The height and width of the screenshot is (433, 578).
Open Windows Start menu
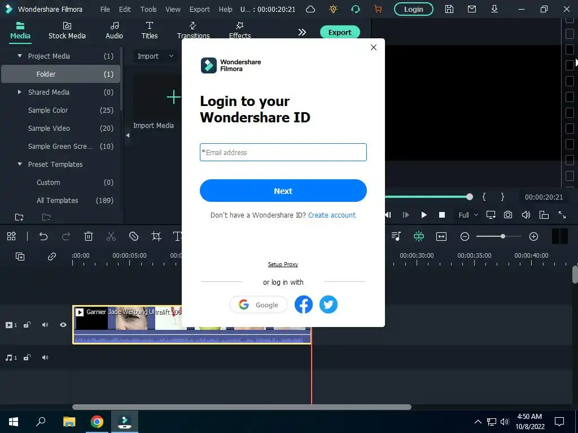tap(14, 422)
